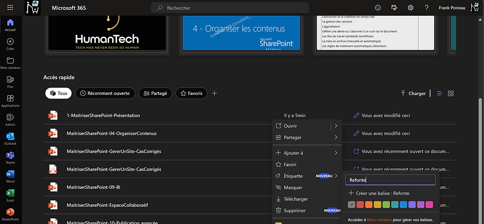Pick the red tag color

[x=360, y=205]
